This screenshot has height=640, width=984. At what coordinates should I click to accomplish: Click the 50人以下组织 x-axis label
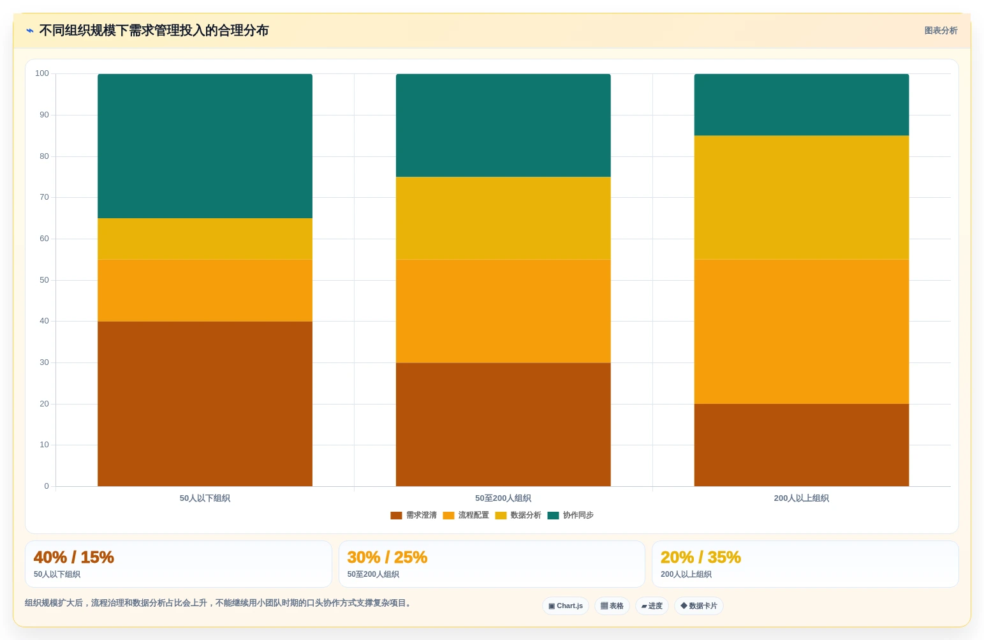tap(205, 498)
